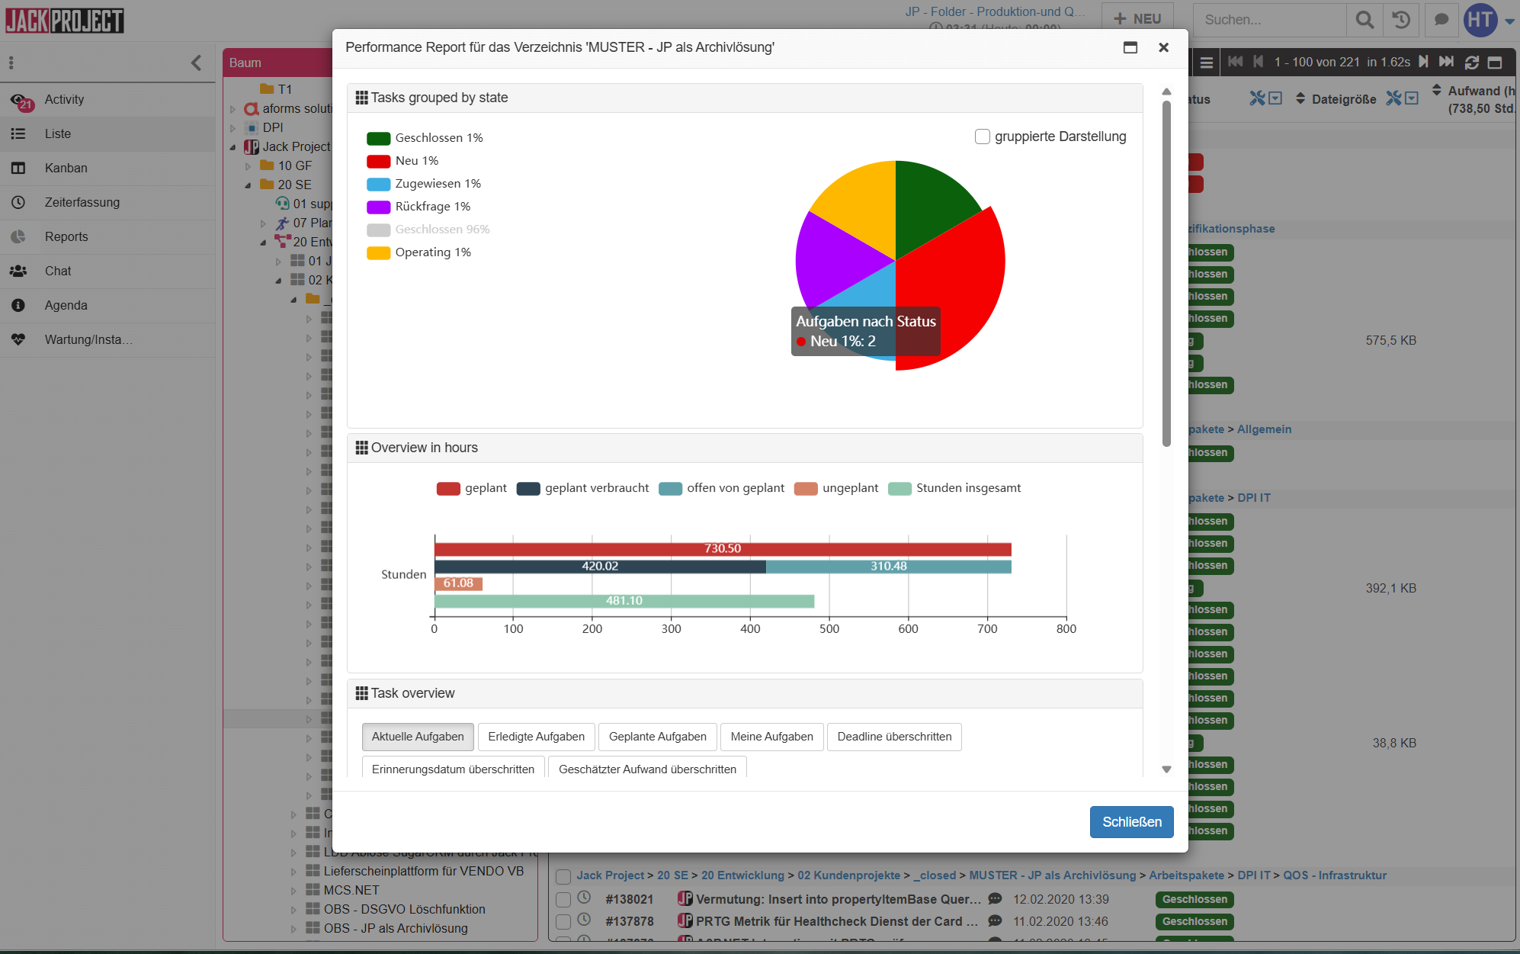Open Agenda info icon
The height and width of the screenshot is (954, 1520).
click(x=18, y=306)
